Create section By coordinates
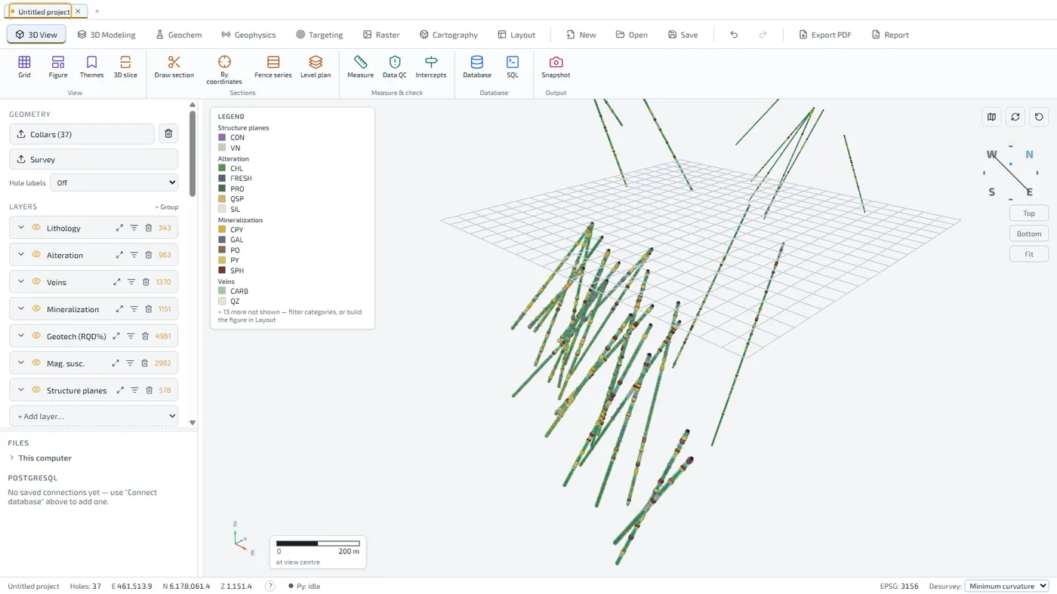1057x594 pixels. point(224,69)
